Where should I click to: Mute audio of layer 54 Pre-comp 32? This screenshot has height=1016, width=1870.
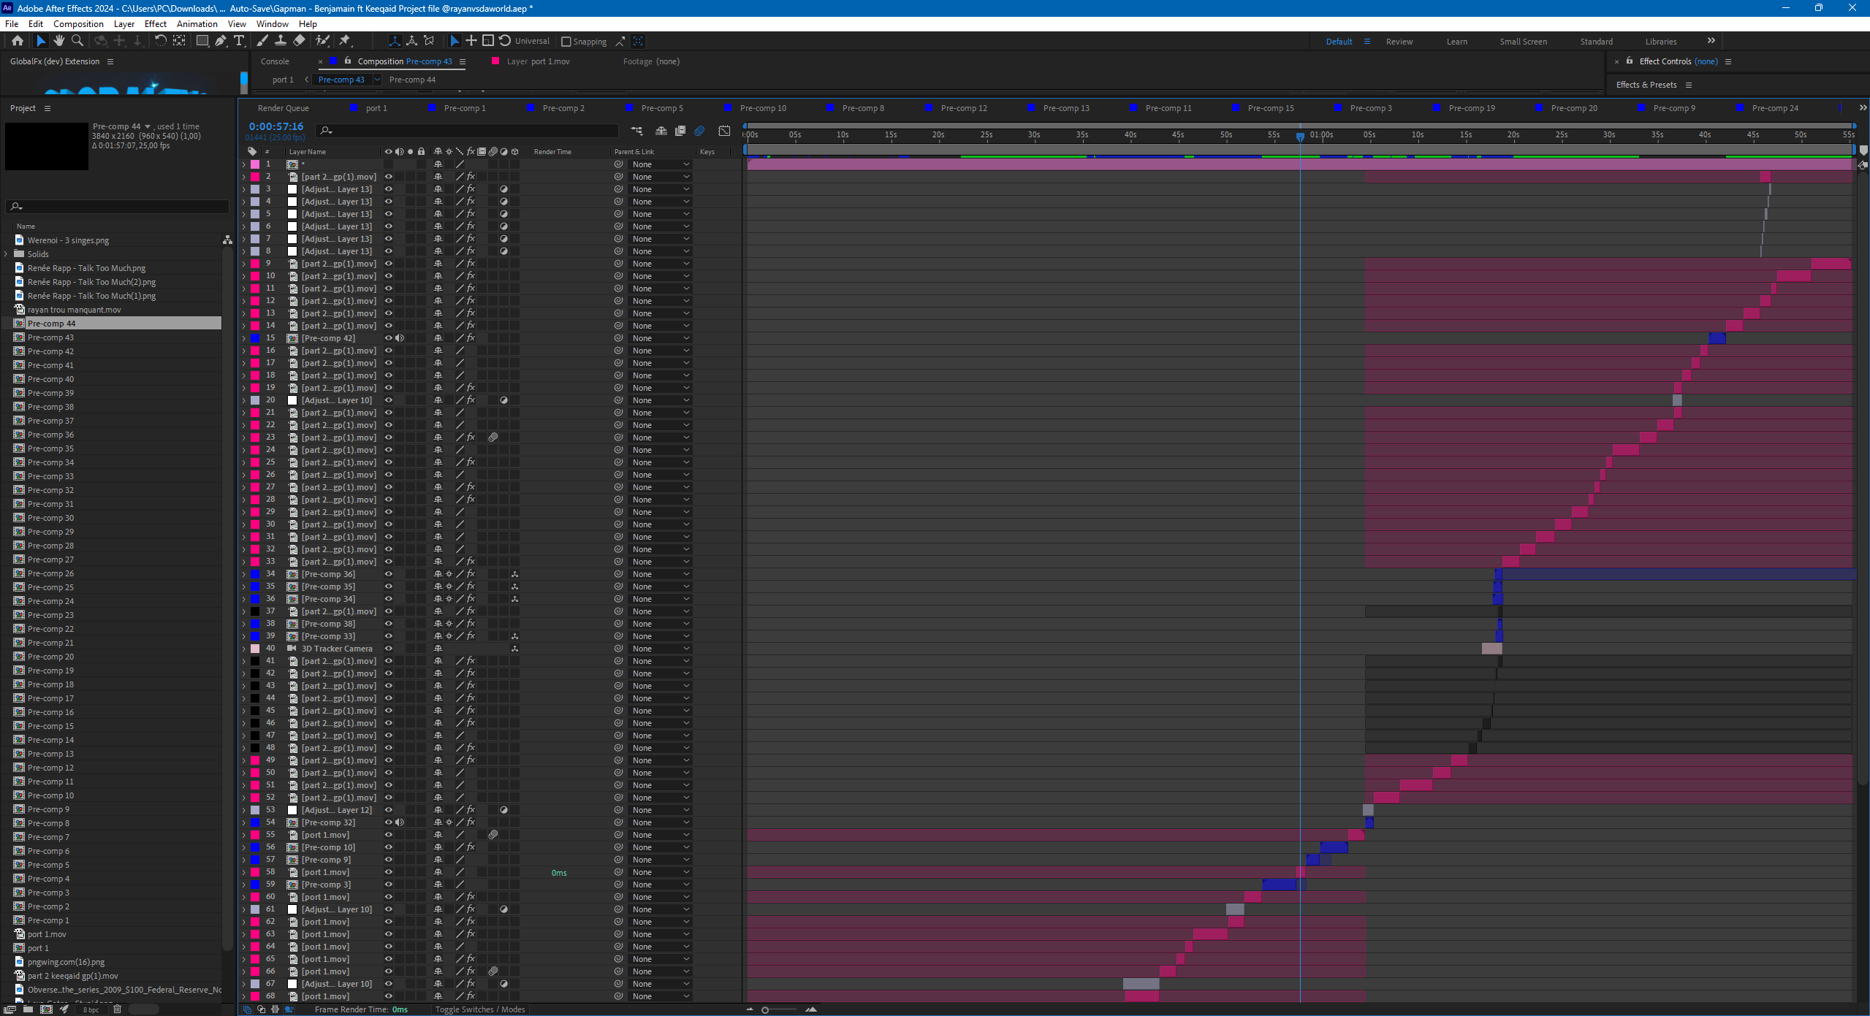click(399, 822)
